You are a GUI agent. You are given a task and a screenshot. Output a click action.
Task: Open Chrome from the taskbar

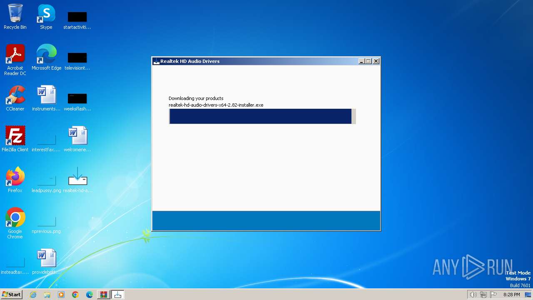pos(75,295)
